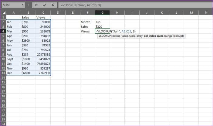Open Insert Function with the fx icon
This screenshot has height=126, width=213.
(53, 5)
